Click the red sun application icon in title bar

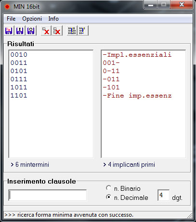7,7
